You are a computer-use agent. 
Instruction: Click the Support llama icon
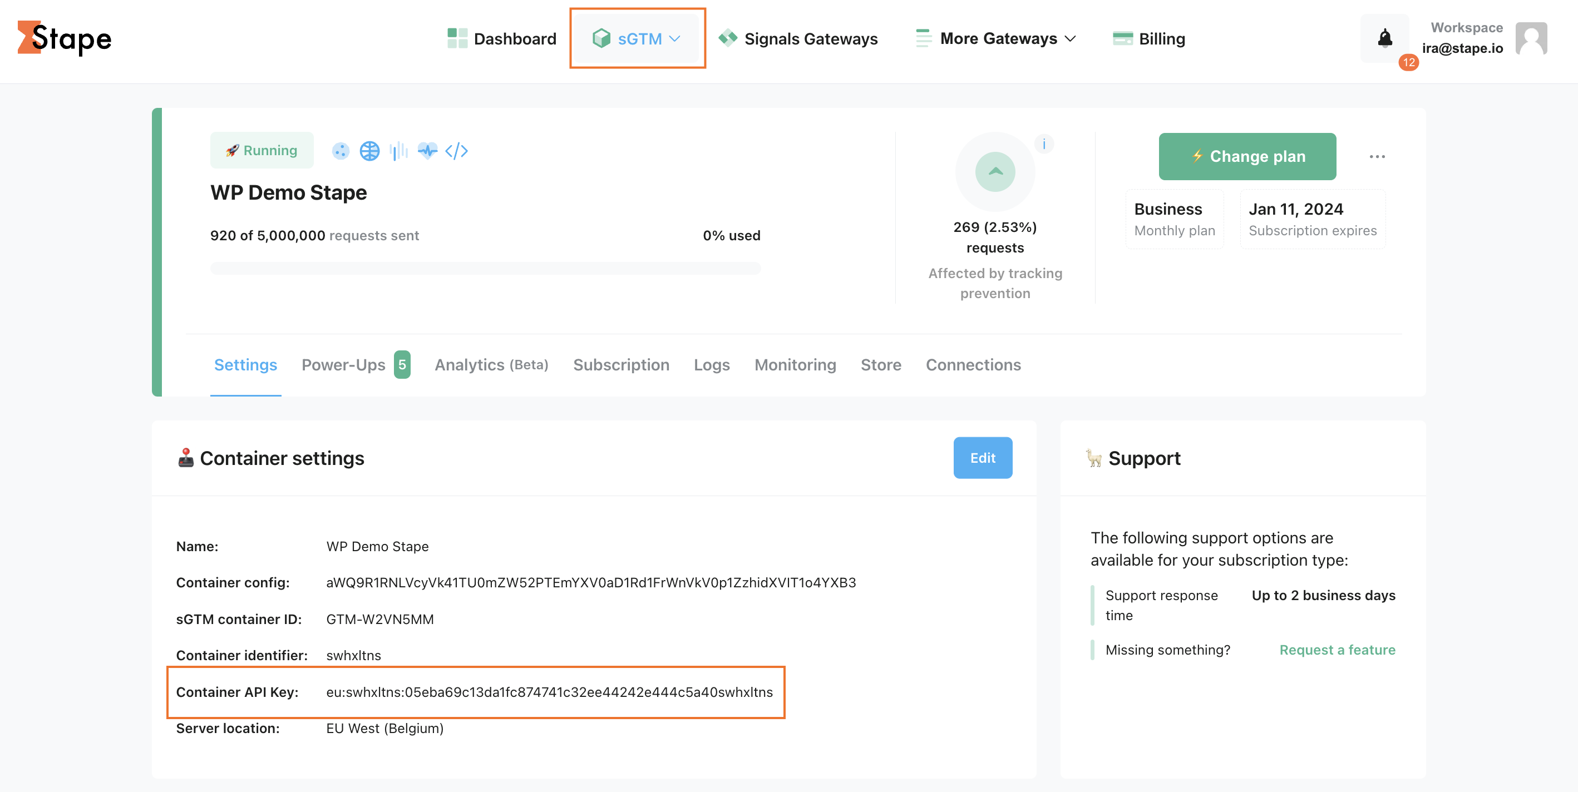1094,458
